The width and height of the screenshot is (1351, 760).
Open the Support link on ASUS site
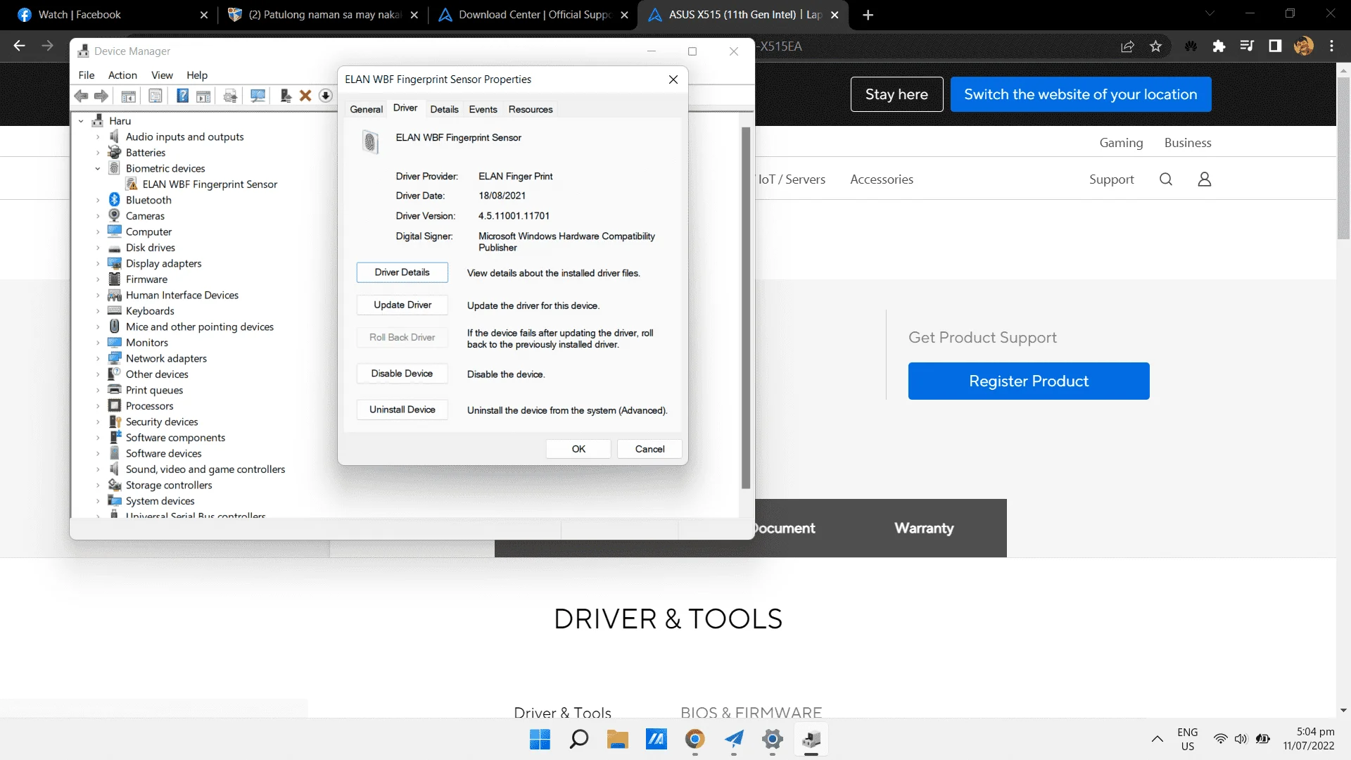point(1112,179)
